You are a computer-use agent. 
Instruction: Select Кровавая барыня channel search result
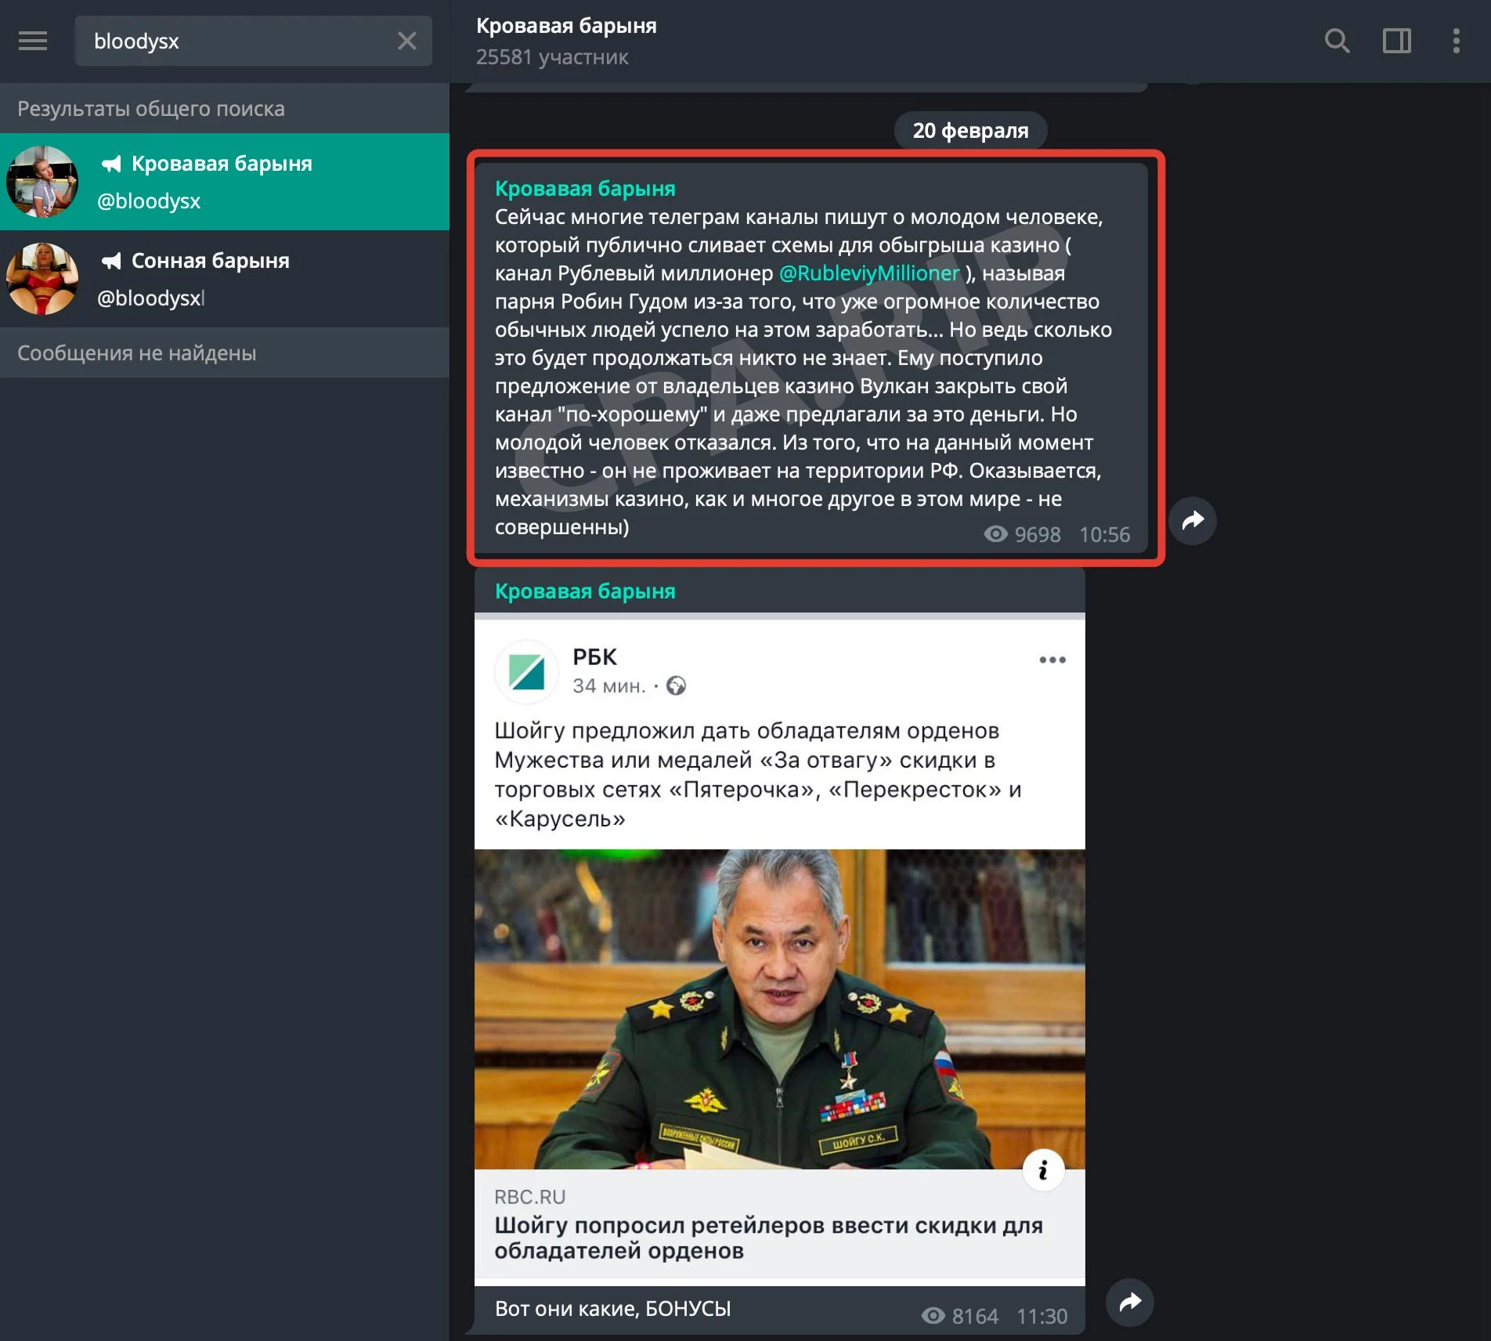pos(225,182)
